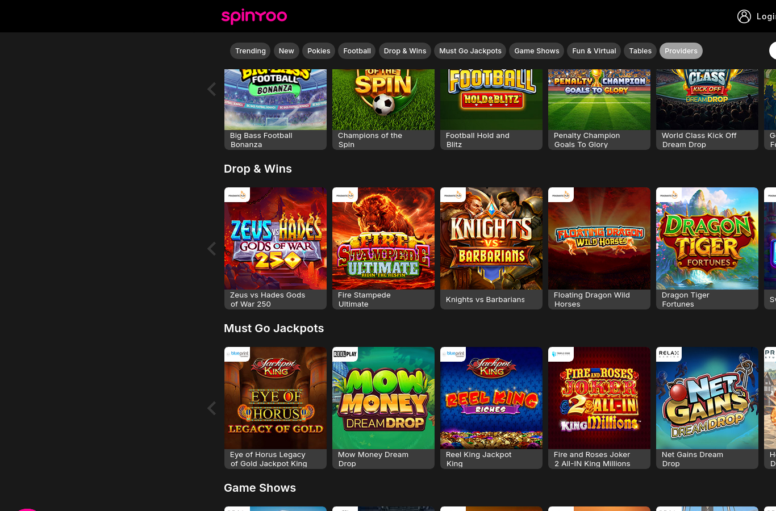Open Floating Dragon Wild Horses thumbnail
The image size is (776, 511).
point(599,238)
